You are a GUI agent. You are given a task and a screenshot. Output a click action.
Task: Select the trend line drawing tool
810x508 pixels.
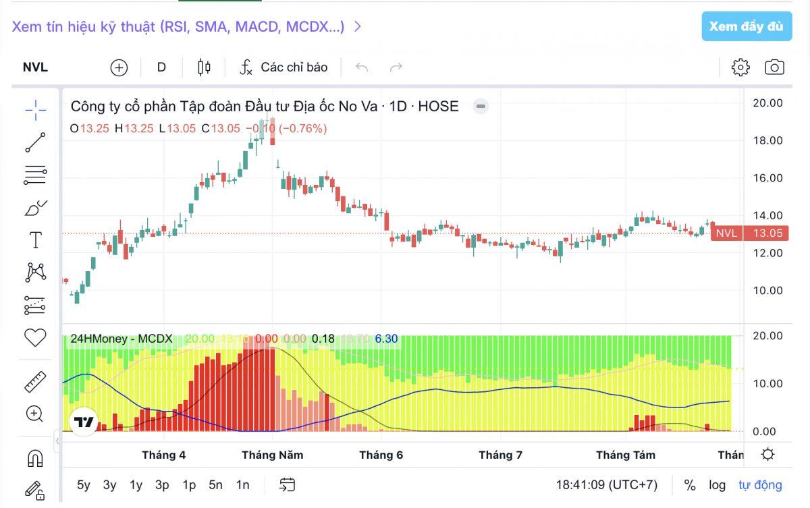(x=35, y=142)
